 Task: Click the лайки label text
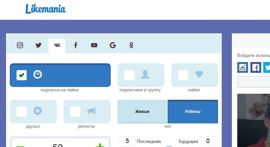194,90
